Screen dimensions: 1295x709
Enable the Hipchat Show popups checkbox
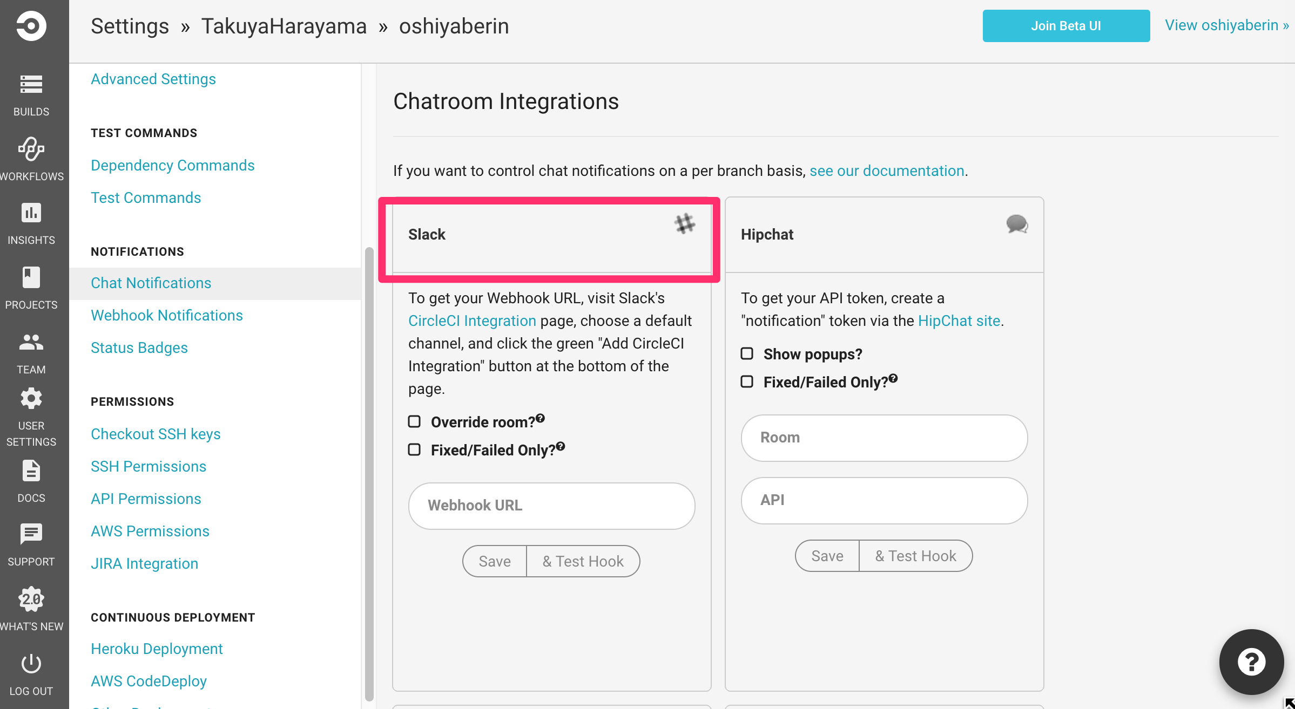pyautogui.click(x=746, y=353)
